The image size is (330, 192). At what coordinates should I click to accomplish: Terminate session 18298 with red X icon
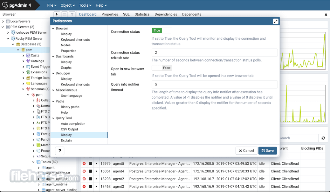point(84,179)
